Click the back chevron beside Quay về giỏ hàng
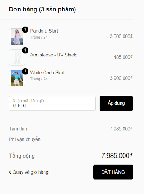 [10, 172]
